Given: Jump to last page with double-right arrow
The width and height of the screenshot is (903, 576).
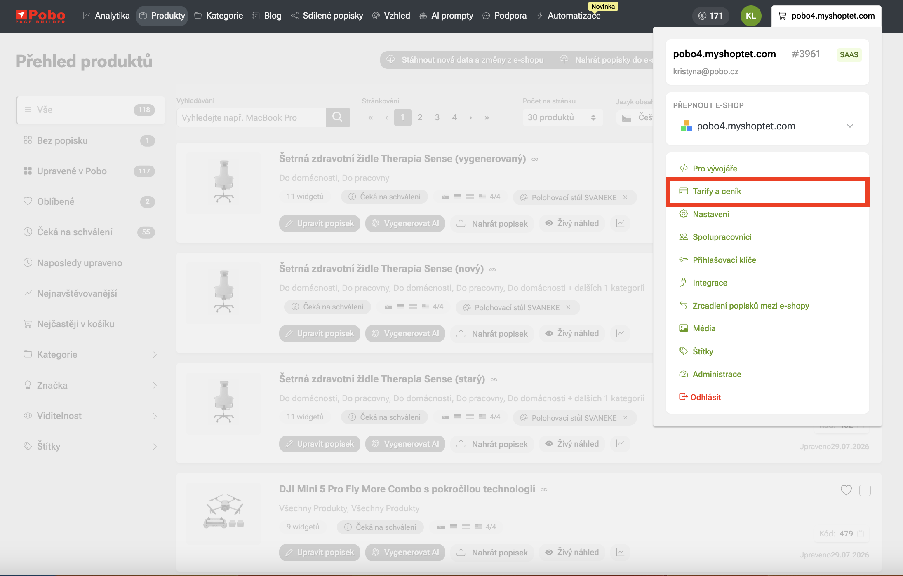Looking at the screenshot, I should 487,118.
